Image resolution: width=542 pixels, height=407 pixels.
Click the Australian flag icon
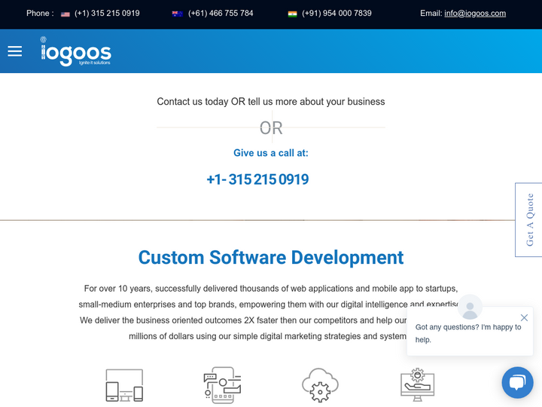click(x=178, y=14)
